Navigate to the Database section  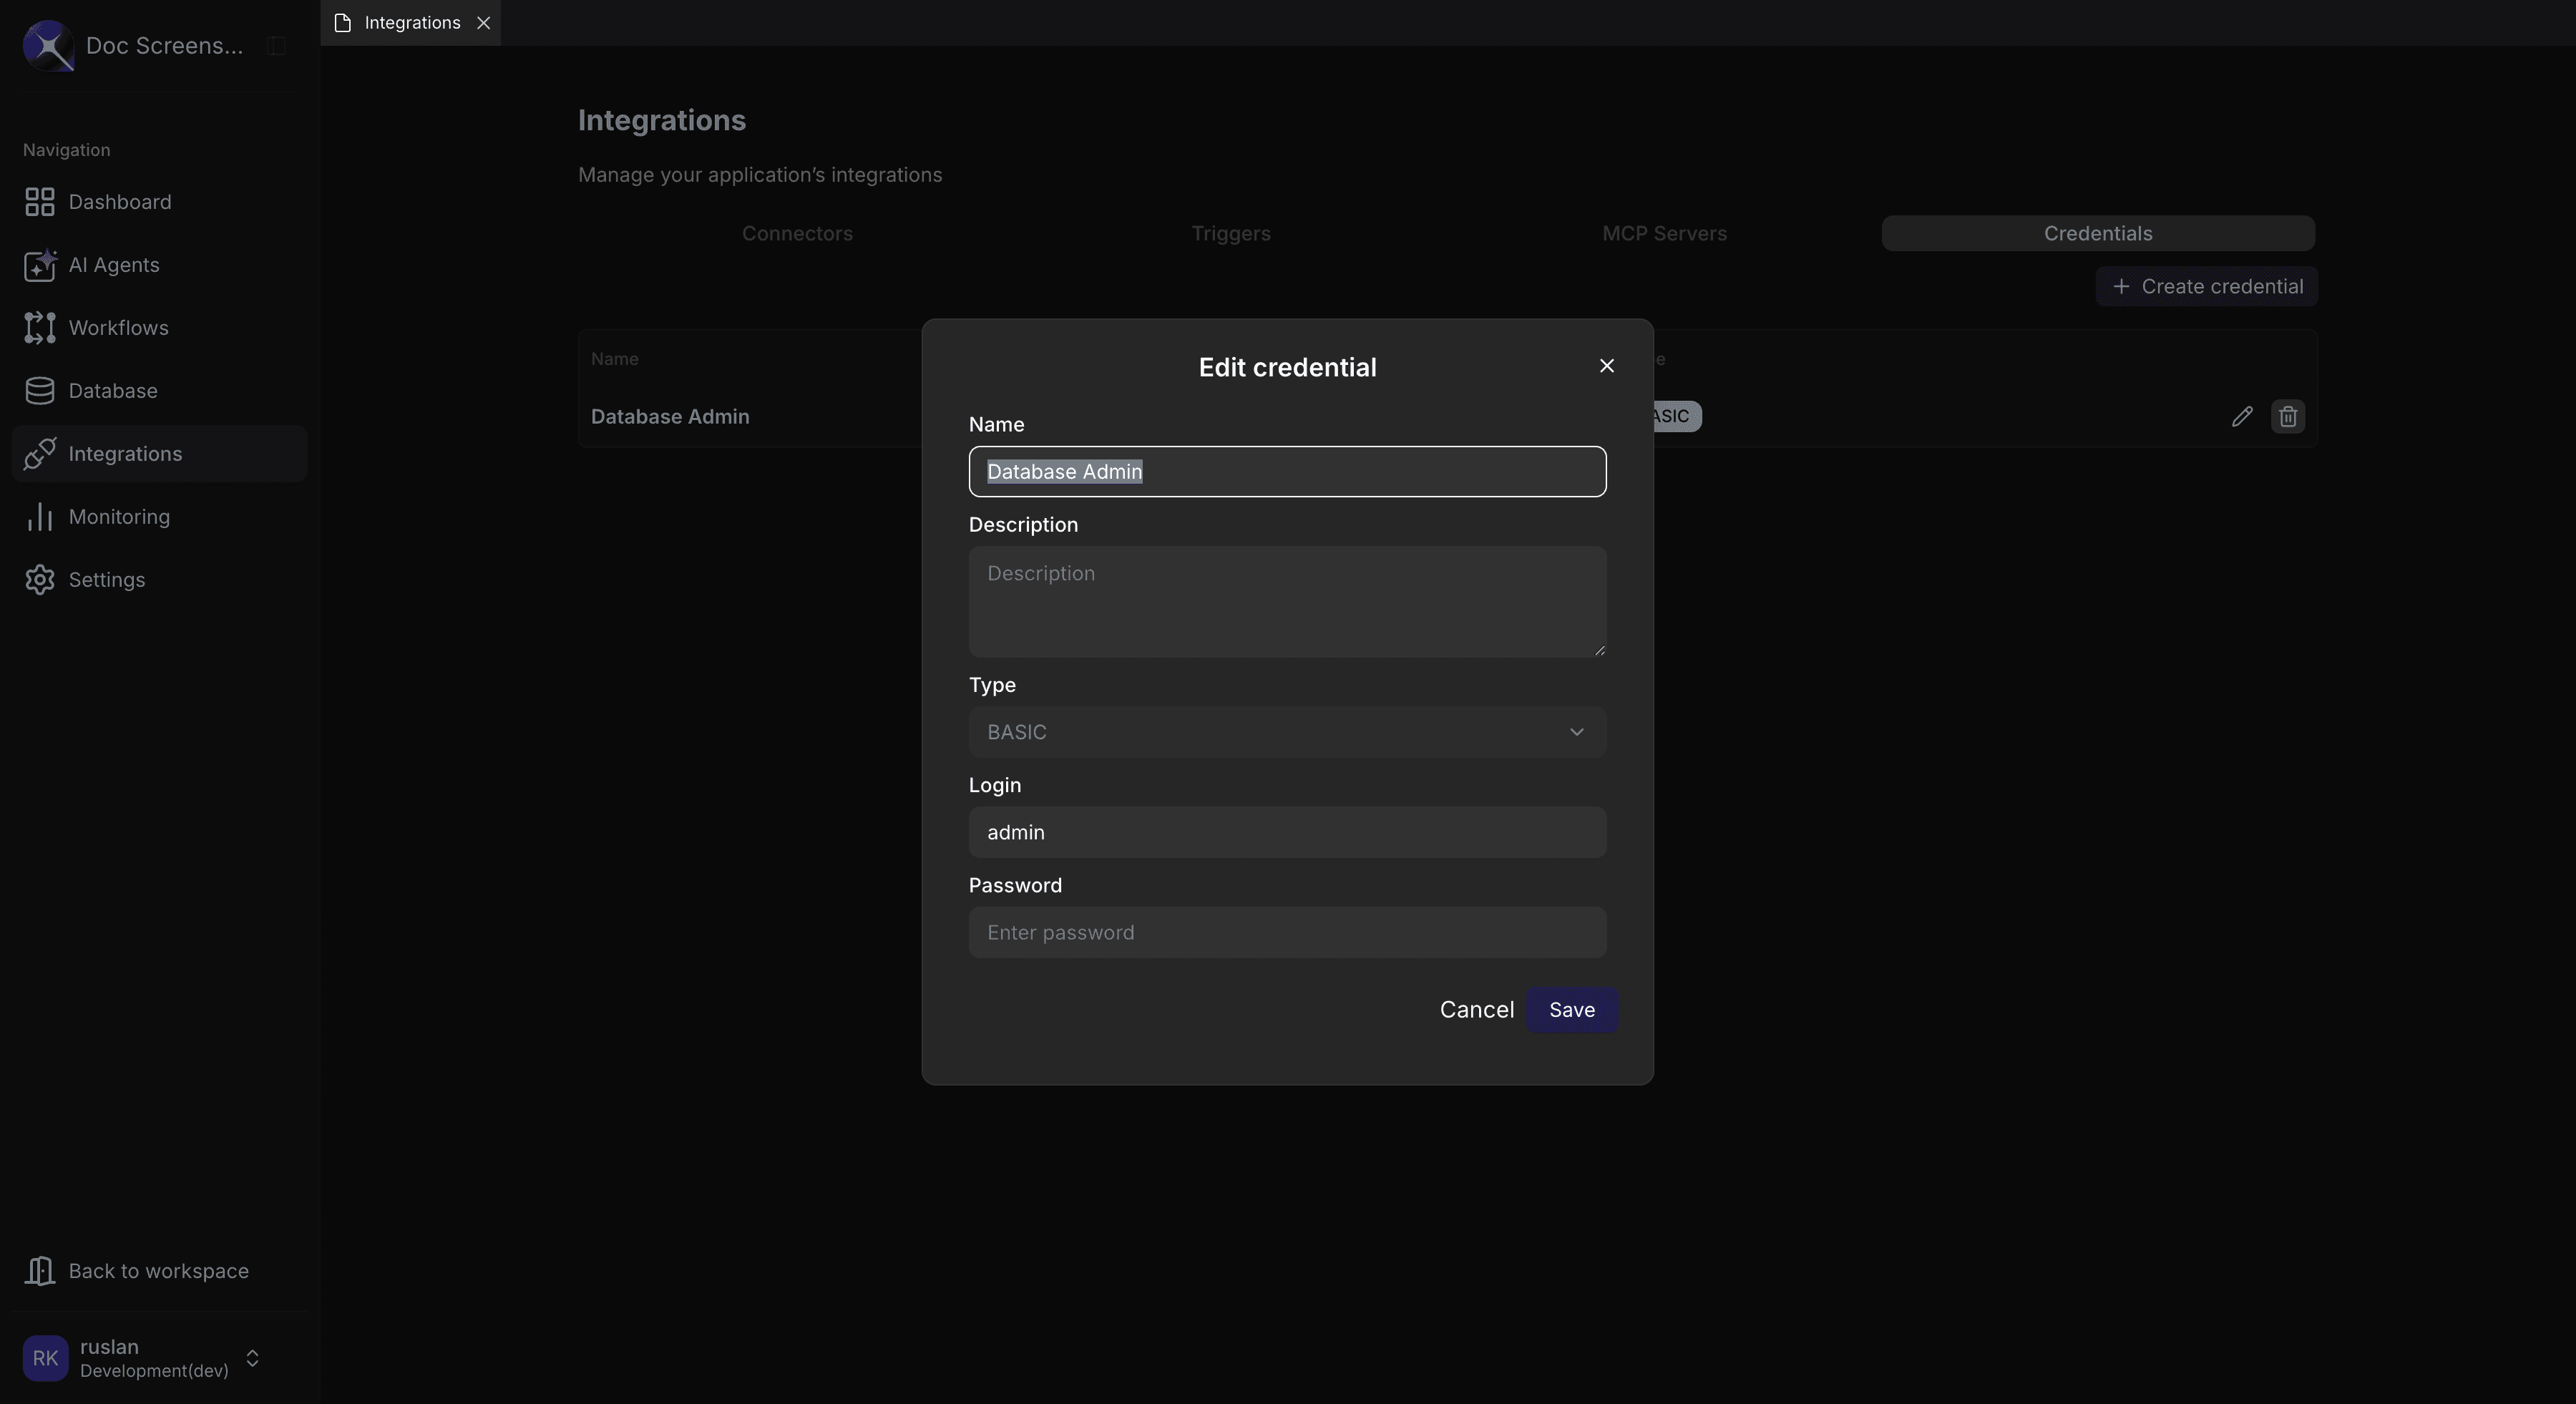112,390
